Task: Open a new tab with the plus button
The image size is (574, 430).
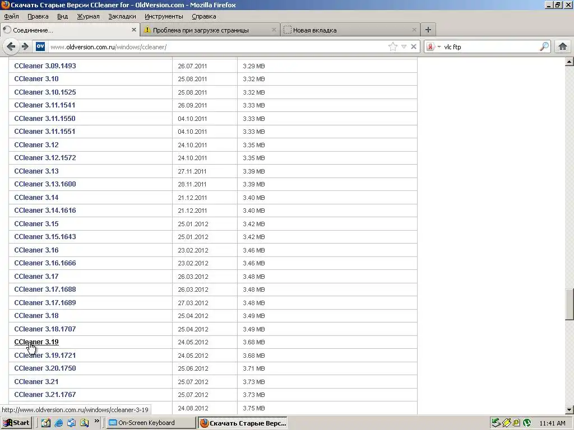Action: pos(428,30)
